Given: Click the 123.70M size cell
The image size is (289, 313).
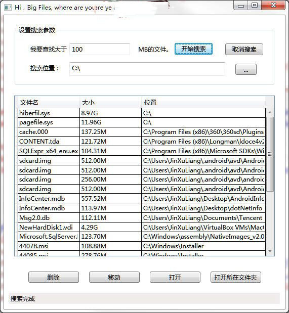Looking at the screenshot, I should coord(110,237).
